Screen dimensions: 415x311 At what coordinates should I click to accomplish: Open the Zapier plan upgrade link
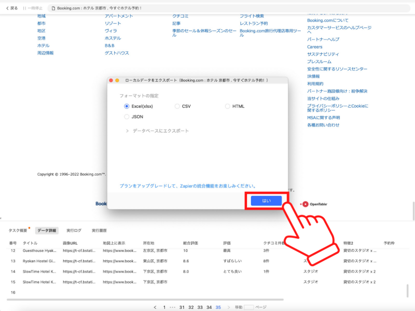[x=188, y=186]
